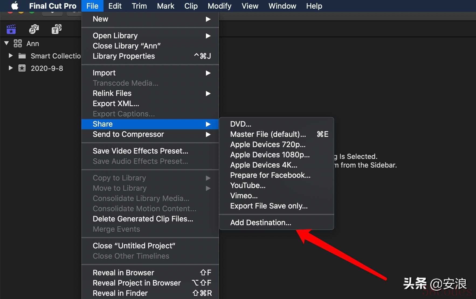Viewport: 476px width, 299px height.
Task: Open the Apple menu
Action: coord(15,6)
